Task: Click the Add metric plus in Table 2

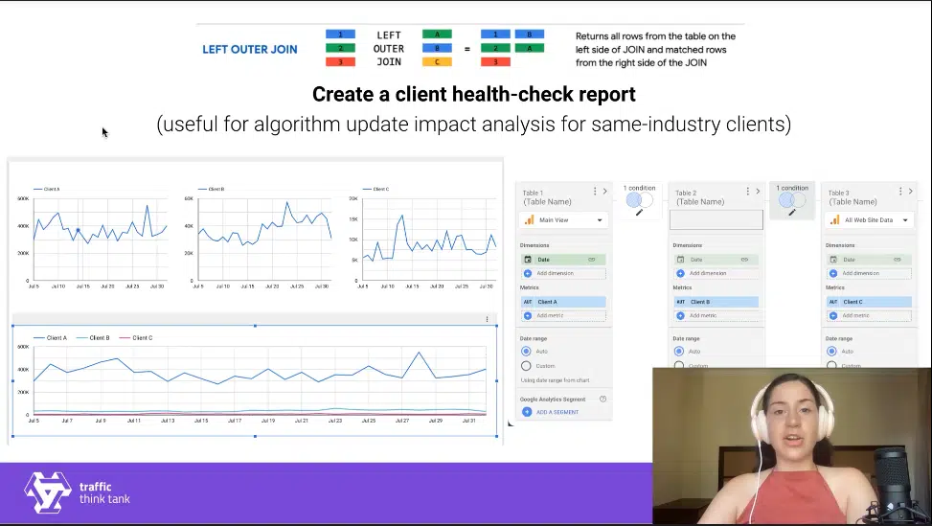Action: click(x=680, y=315)
